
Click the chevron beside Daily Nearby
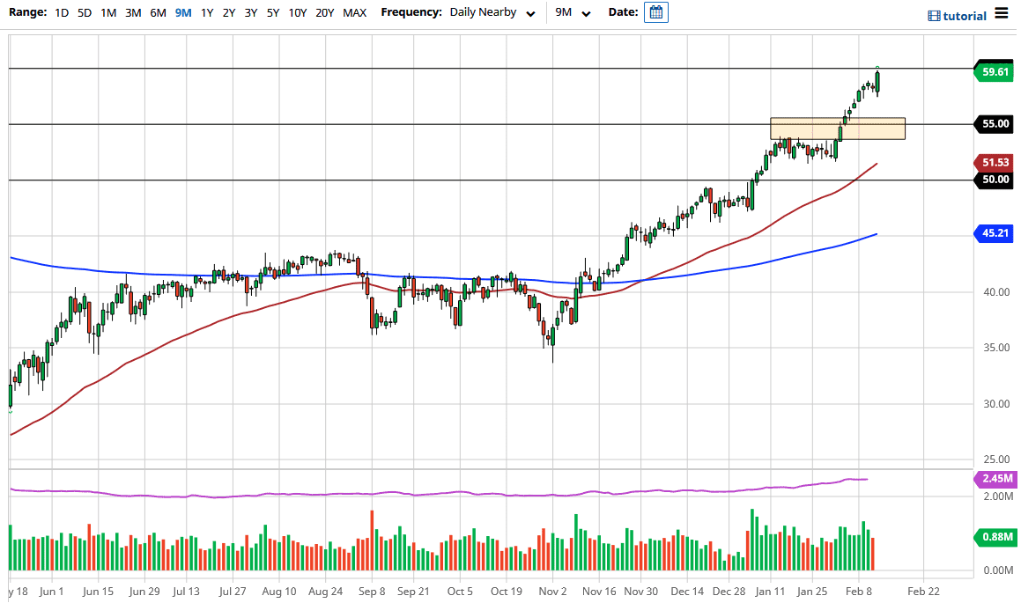(x=530, y=13)
